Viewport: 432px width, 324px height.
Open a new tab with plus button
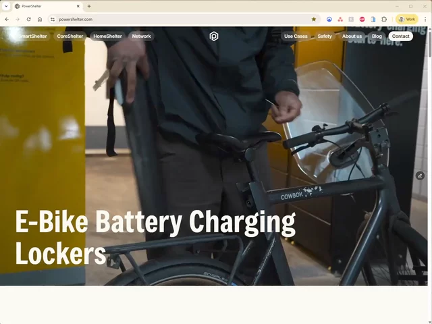point(89,6)
